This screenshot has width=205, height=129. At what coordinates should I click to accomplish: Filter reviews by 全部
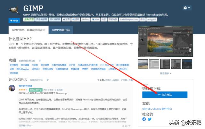click(x=102, y=80)
